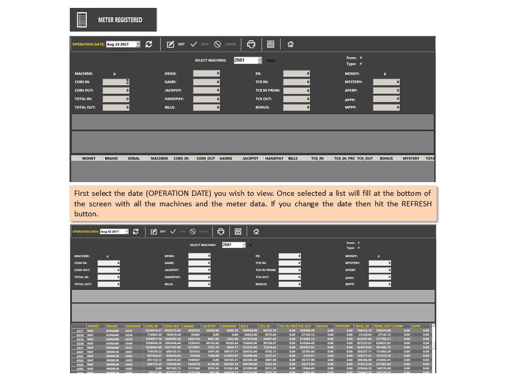The height and width of the screenshot is (379, 505).
Task: Click the home icon in the lower toolbar
Action: point(256,232)
